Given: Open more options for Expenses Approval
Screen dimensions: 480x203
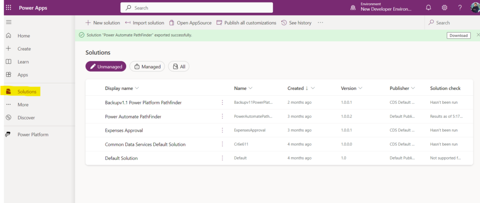Looking at the screenshot, I should point(222,130).
